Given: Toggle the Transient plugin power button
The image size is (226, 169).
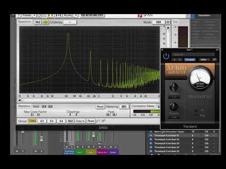Looking at the screenshot, I should [166, 56].
